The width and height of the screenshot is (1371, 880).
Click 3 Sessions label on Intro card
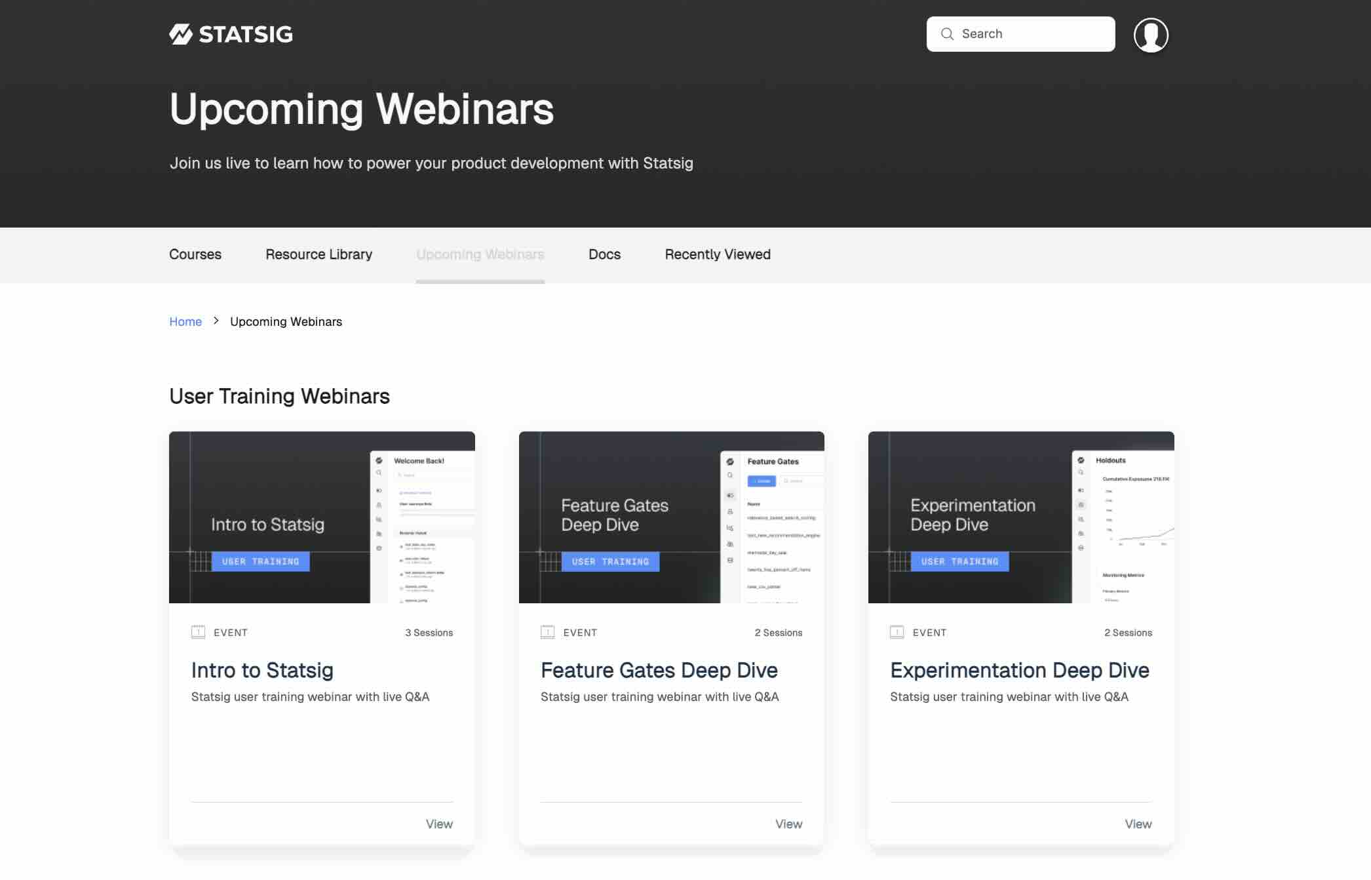(429, 633)
